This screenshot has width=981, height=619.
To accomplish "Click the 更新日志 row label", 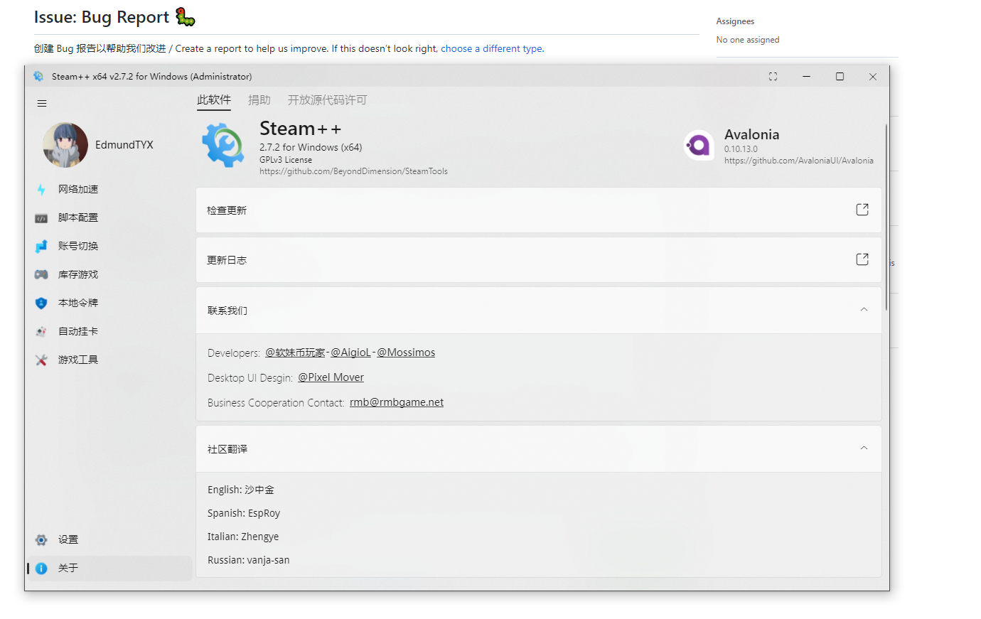I will tap(227, 260).
